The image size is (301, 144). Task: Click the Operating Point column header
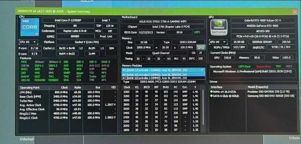point(34,87)
